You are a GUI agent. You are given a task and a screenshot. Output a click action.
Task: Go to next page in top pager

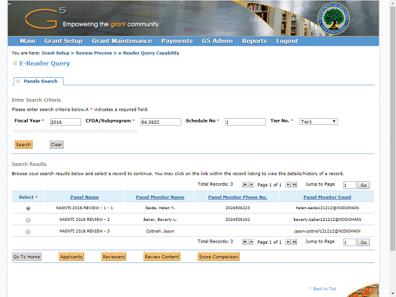click(x=288, y=184)
